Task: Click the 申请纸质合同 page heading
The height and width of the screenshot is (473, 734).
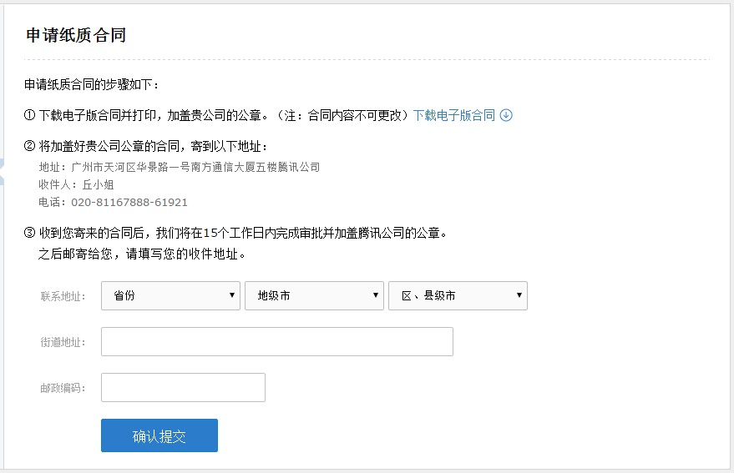Action: click(76, 35)
